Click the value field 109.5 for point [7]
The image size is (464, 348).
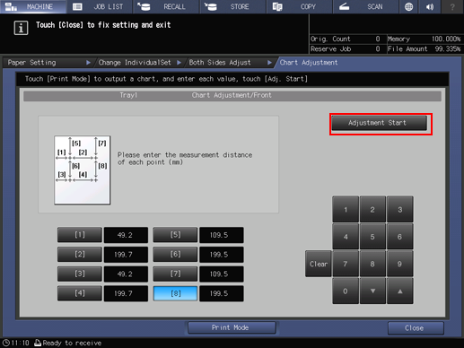[222, 274]
